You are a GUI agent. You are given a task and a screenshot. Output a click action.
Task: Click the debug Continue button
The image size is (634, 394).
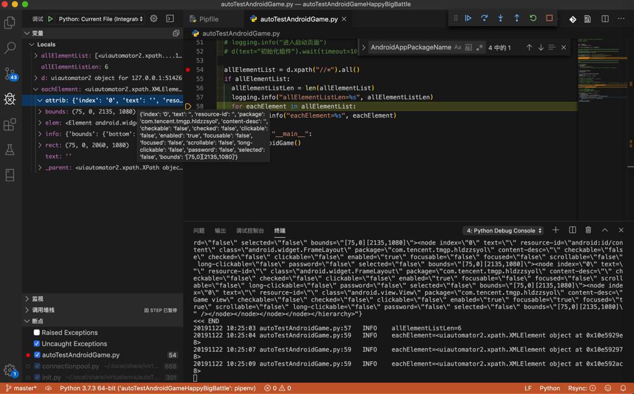(468, 19)
